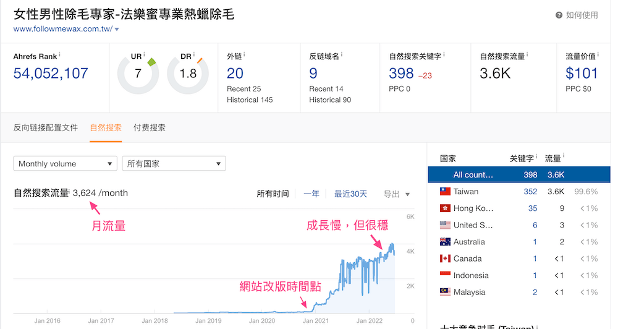The width and height of the screenshot is (618, 329).
Task: Click the Recent 25 backlinks text
Action: click(x=243, y=89)
